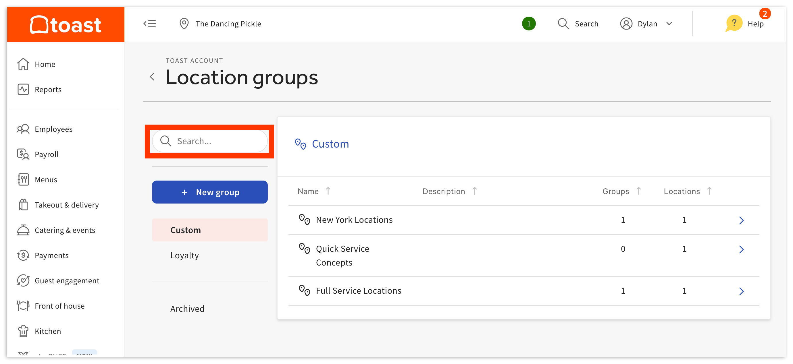This screenshot has height=364, width=793.
Task: Open Takeout & delivery settings
Action: (x=66, y=205)
